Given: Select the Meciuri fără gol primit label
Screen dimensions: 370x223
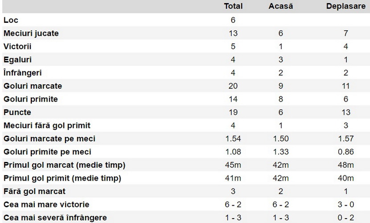Looking at the screenshot, I should (47, 125).
